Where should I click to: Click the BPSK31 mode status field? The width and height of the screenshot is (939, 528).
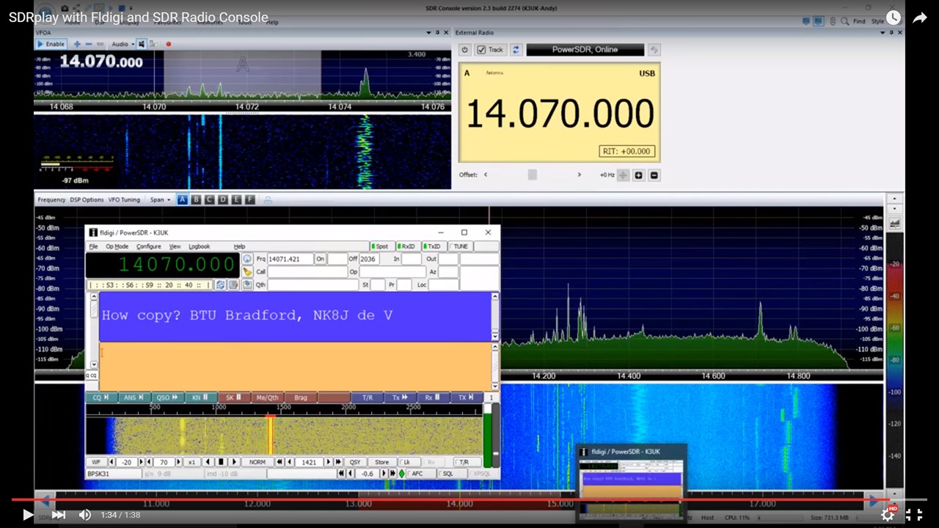[x=114, y=474]
